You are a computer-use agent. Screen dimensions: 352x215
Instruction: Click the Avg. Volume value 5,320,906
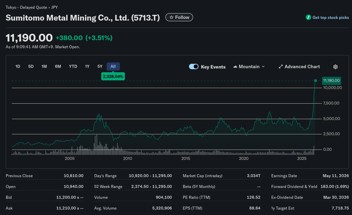(x=162, y=208)
